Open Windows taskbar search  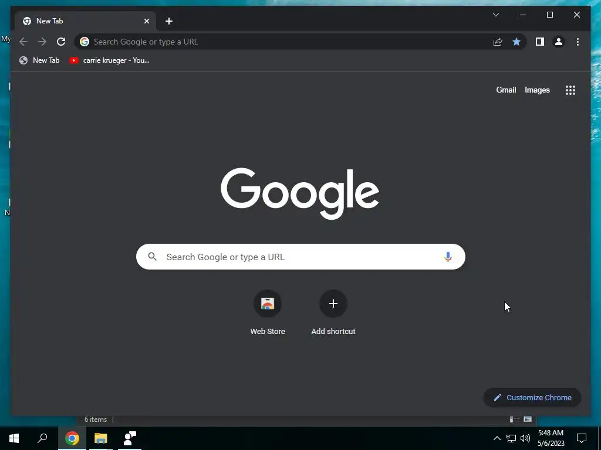[x=42, y=438]
